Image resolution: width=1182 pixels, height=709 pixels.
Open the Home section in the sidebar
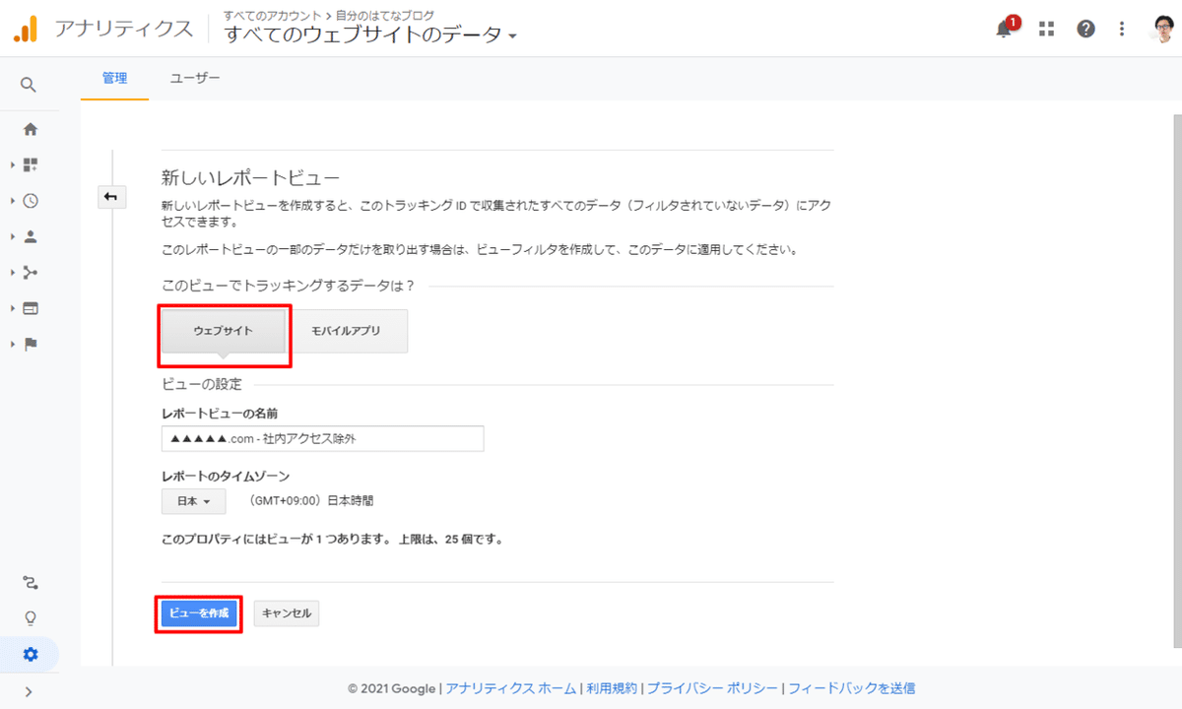point(31,128)
